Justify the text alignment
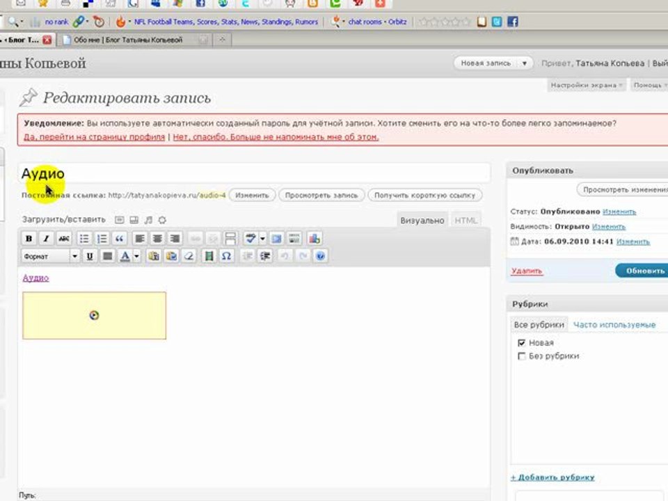The image size is (668, 501). pos(107,256)
